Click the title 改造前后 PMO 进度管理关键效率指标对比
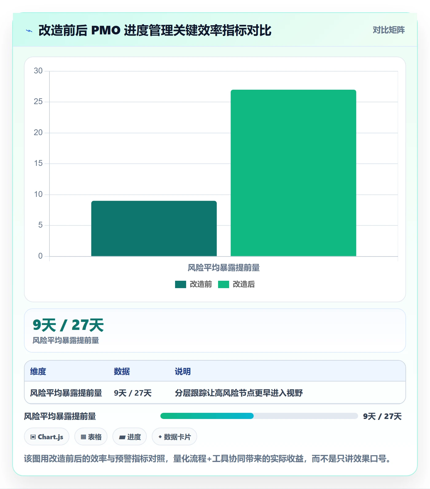The image size is (430, 489). point(155,30)
